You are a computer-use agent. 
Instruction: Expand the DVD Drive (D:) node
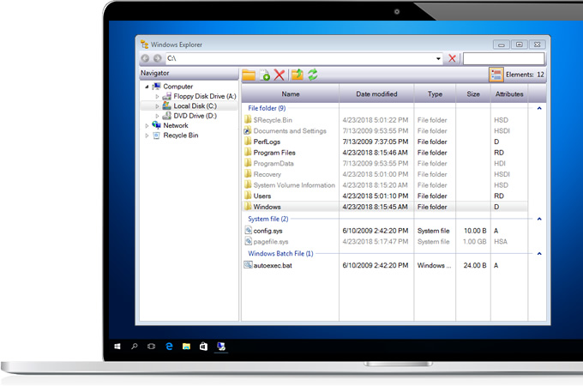pyautogui.click(x=157, y=116)
